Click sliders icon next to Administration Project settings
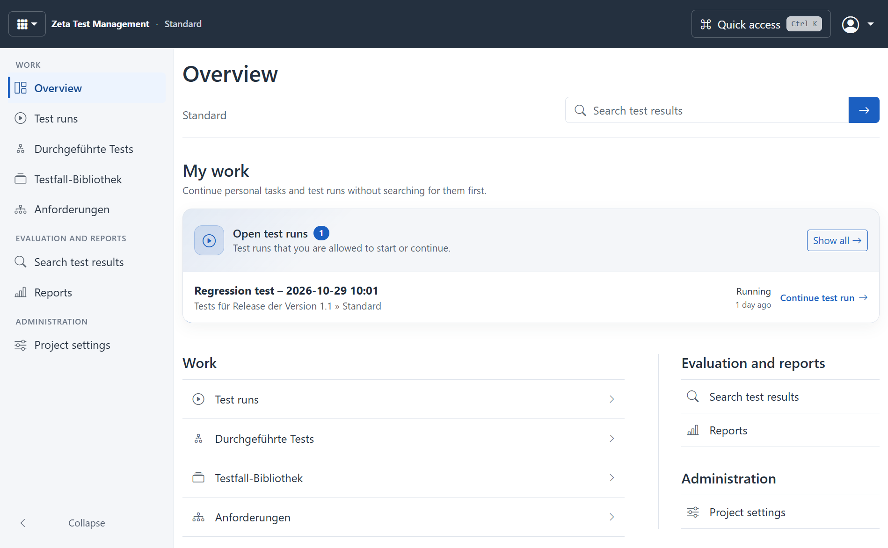 693,512
